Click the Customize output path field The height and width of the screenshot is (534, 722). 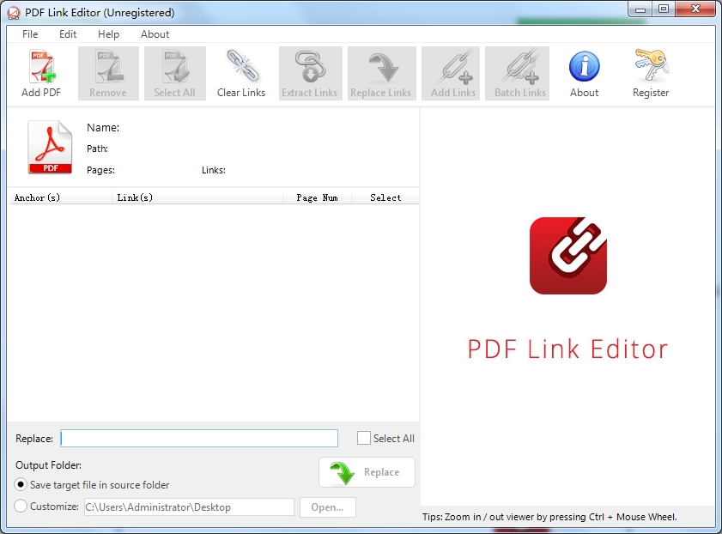[x=189, y=507]
